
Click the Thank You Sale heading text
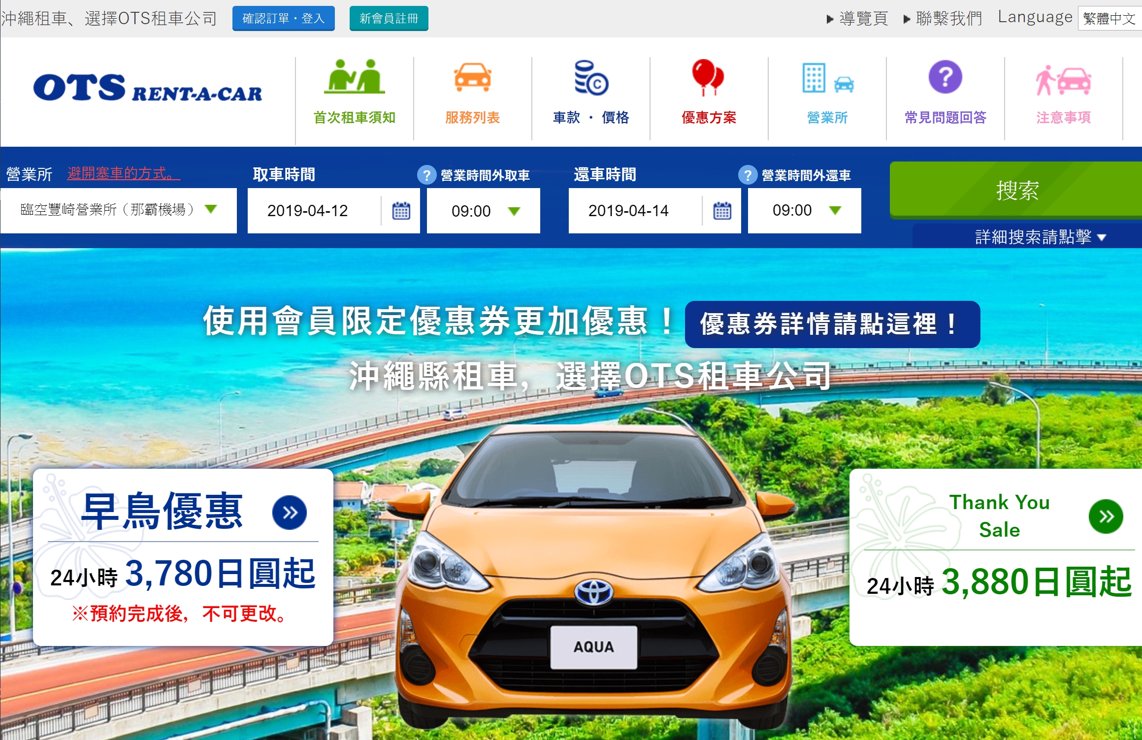1000,516
